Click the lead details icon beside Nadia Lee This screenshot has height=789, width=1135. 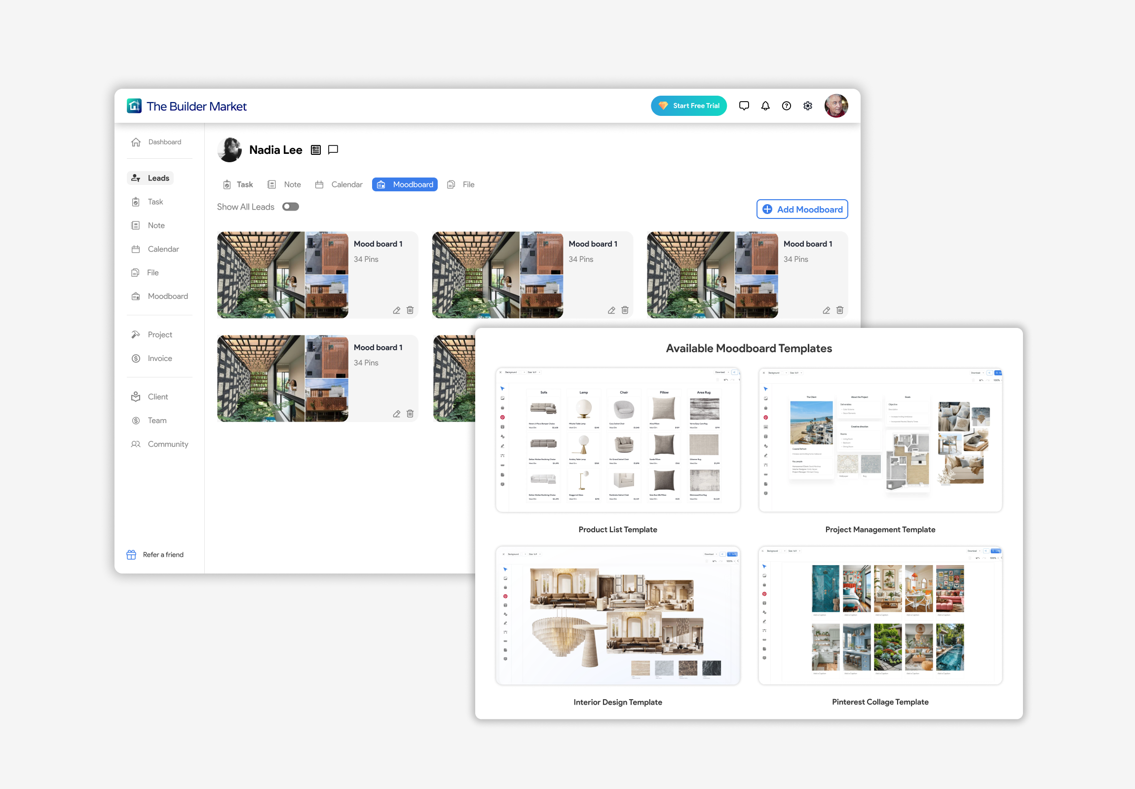point(315,150)
